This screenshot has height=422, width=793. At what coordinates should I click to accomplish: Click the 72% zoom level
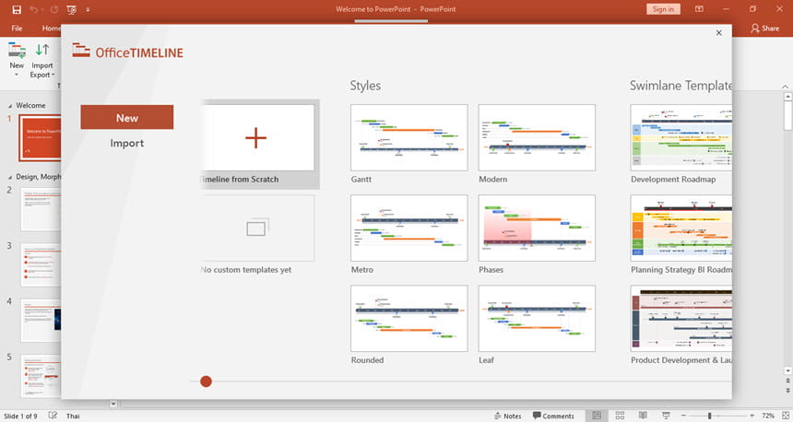tap(768, 416)
